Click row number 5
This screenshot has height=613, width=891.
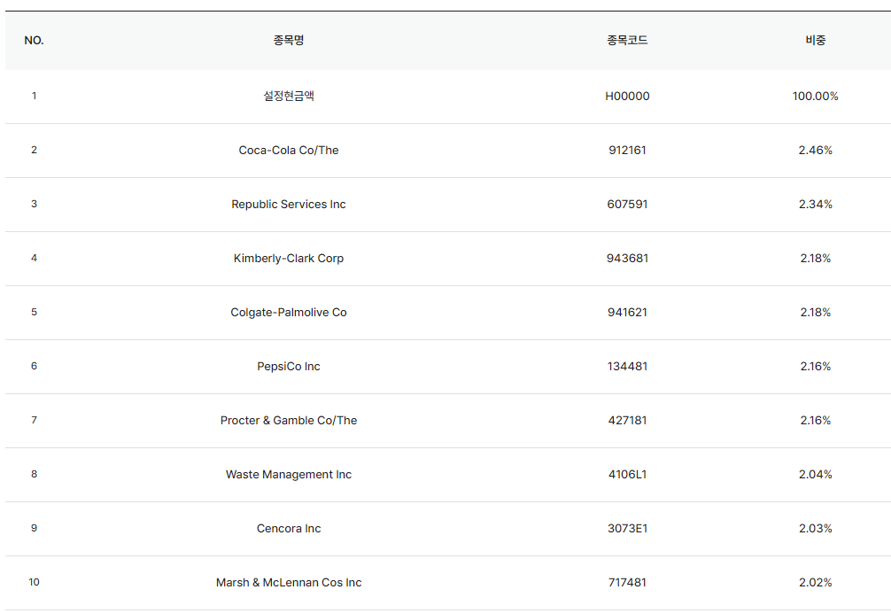(x=34, y=312)
